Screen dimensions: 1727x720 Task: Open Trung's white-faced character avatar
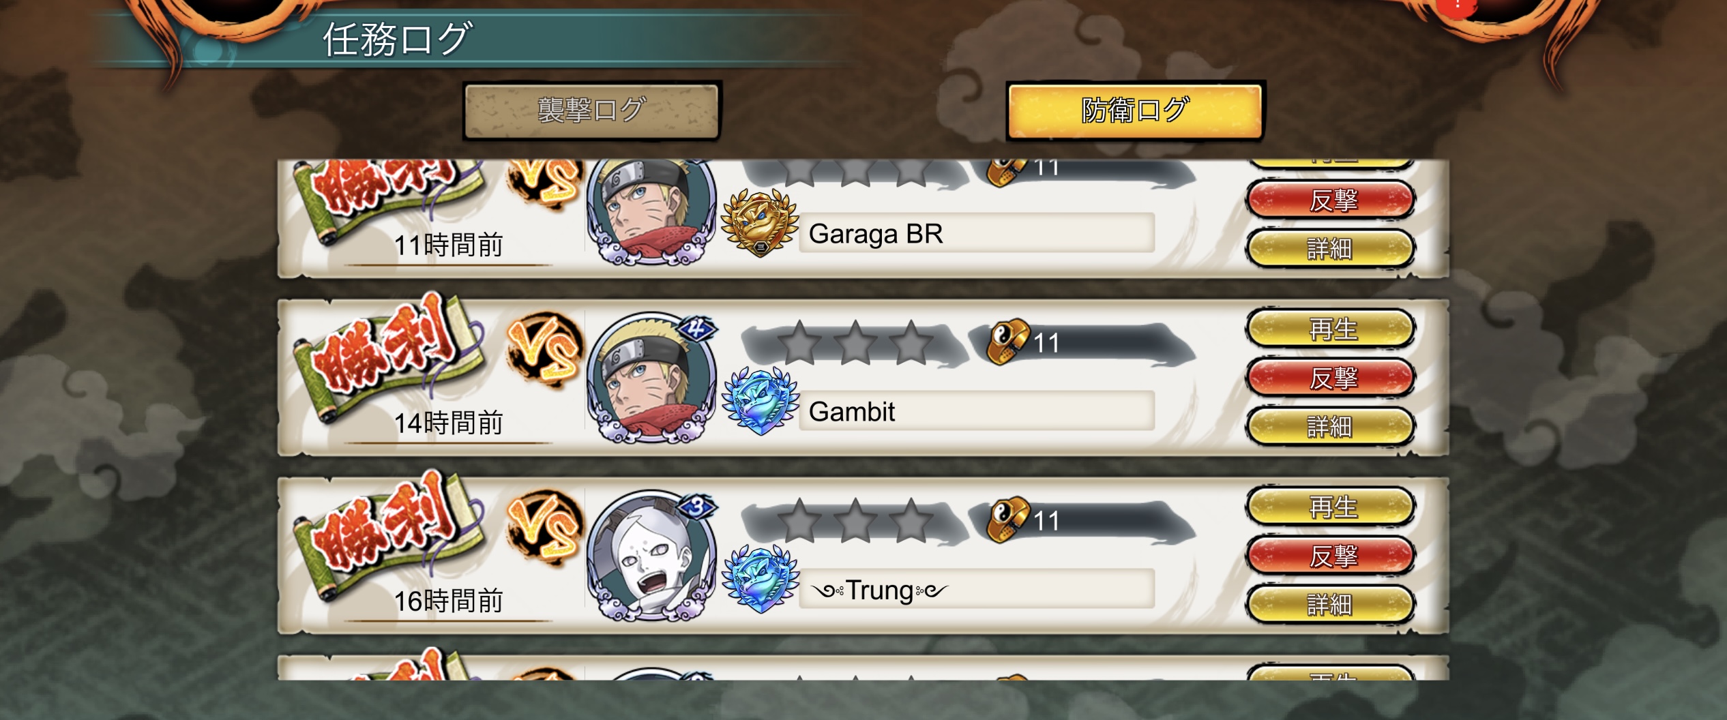(651, 556)
